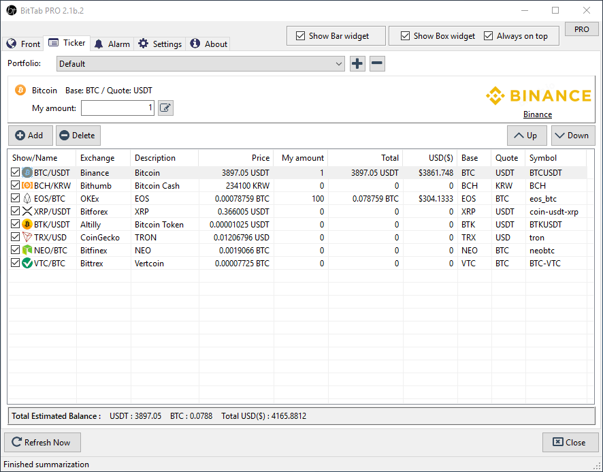This screenshot has width=603, height=472.
Task: Click Refresh Now
Action: (42, 442)
